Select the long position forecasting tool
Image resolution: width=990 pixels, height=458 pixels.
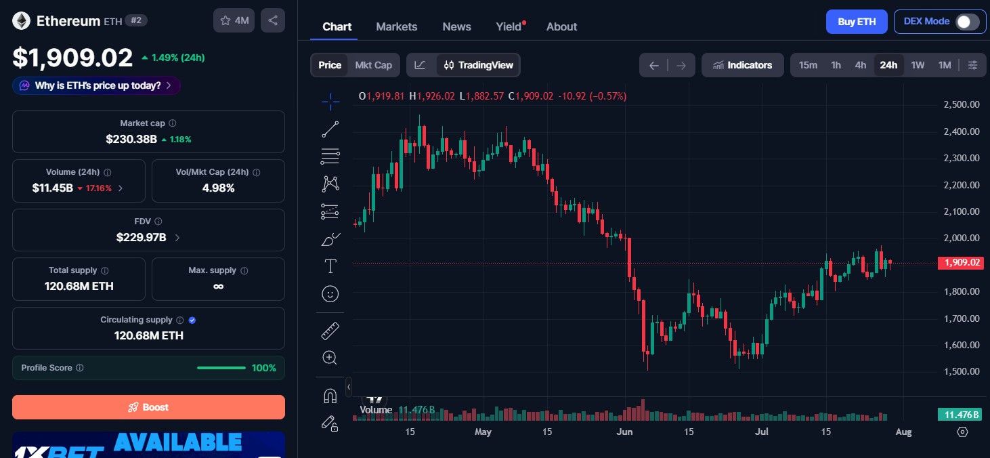click(x=330, y=211)
